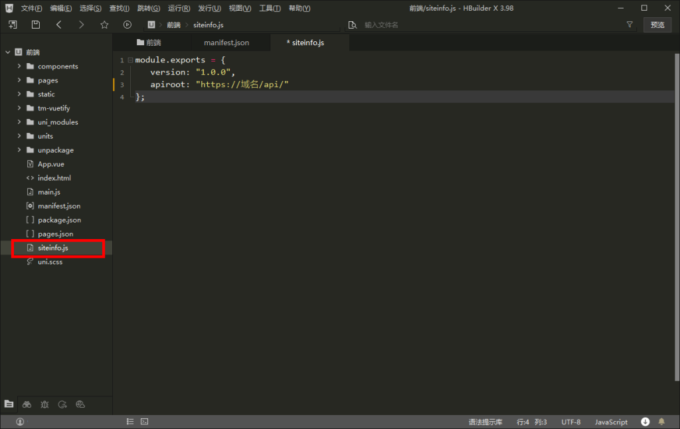Open the 运行(R) menu
The width and height of the screenshot is (680, 429).
point(179,8)
